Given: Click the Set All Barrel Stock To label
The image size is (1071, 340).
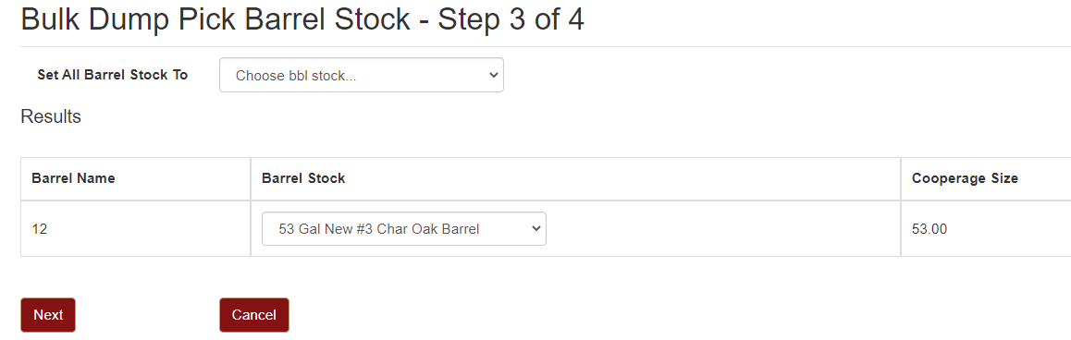Looking at the screenshot, I should click(113, 75).
